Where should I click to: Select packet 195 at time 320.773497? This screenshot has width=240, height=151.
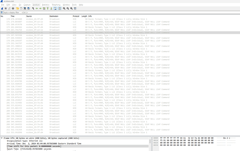click(120, 86)
